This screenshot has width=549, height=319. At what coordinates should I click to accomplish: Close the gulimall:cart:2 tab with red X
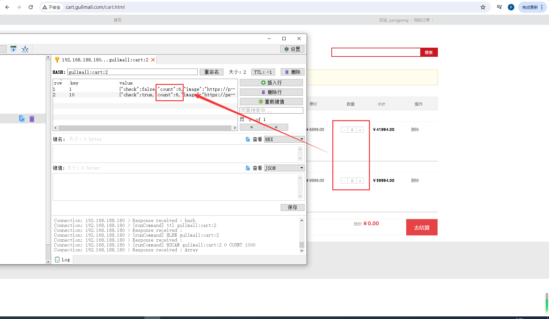(x=153, y=60)
